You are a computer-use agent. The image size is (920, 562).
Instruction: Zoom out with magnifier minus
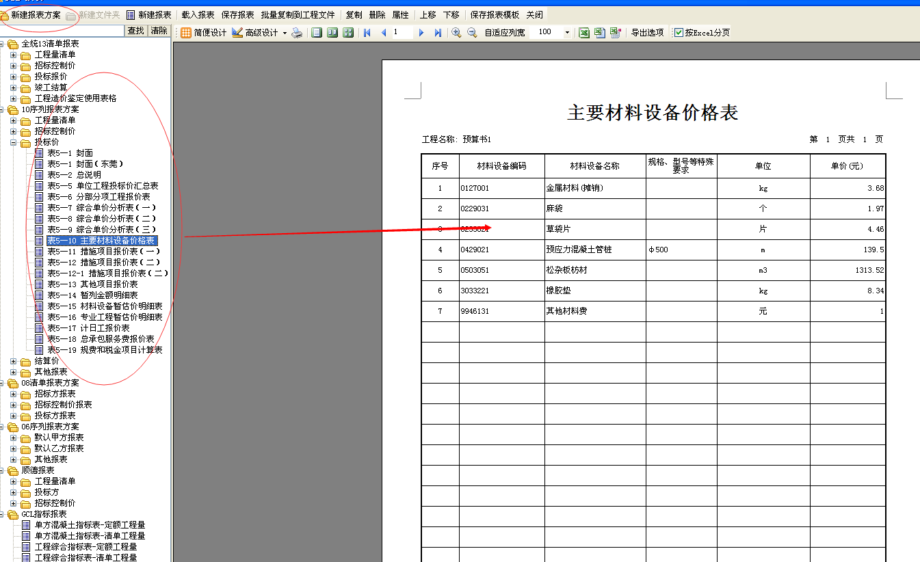[472, 32]
